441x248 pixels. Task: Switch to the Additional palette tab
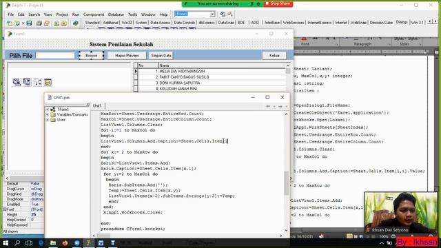(110, 23)
